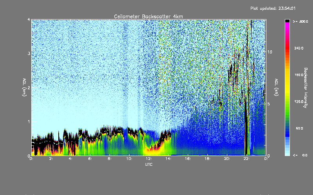Click the '6:' UTC tick label

(90, 159)
